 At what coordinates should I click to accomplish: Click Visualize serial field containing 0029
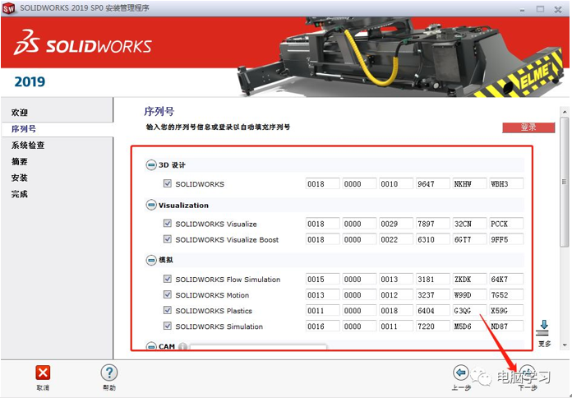pyautogui.click(x=396, y=224)
